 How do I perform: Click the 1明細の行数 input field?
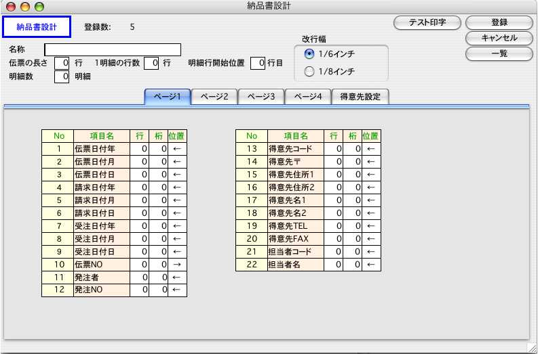pyautogui.click(x=151, y=63)
